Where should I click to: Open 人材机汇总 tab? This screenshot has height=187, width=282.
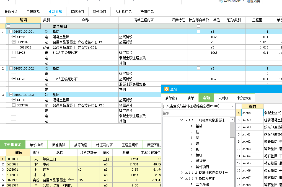[123, 12]
